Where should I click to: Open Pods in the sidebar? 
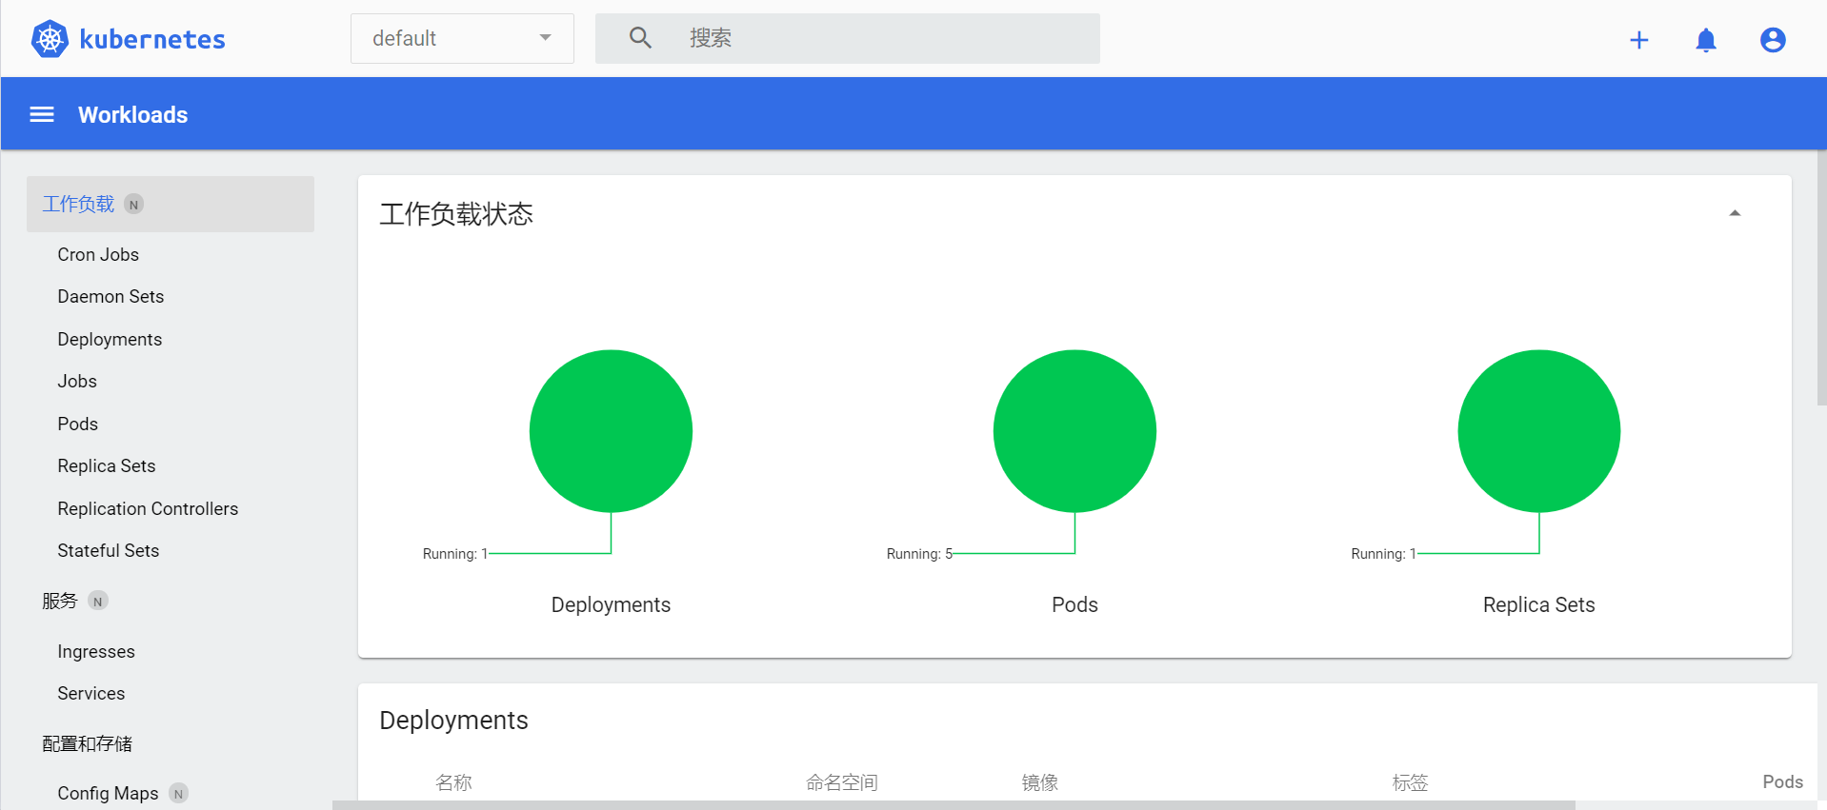pos(77,424)
